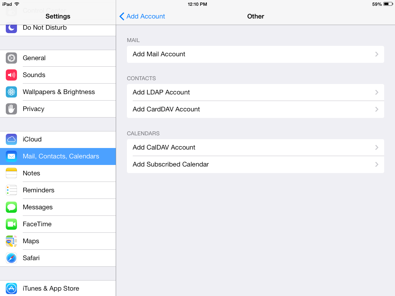Select Safari in settings sidebar

58,258
